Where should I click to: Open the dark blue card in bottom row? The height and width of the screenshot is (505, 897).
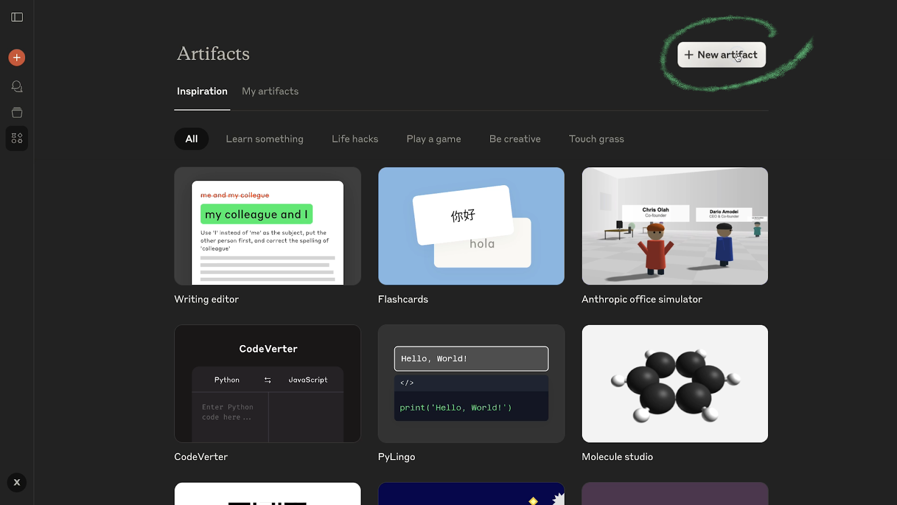[x=471, y=494]
